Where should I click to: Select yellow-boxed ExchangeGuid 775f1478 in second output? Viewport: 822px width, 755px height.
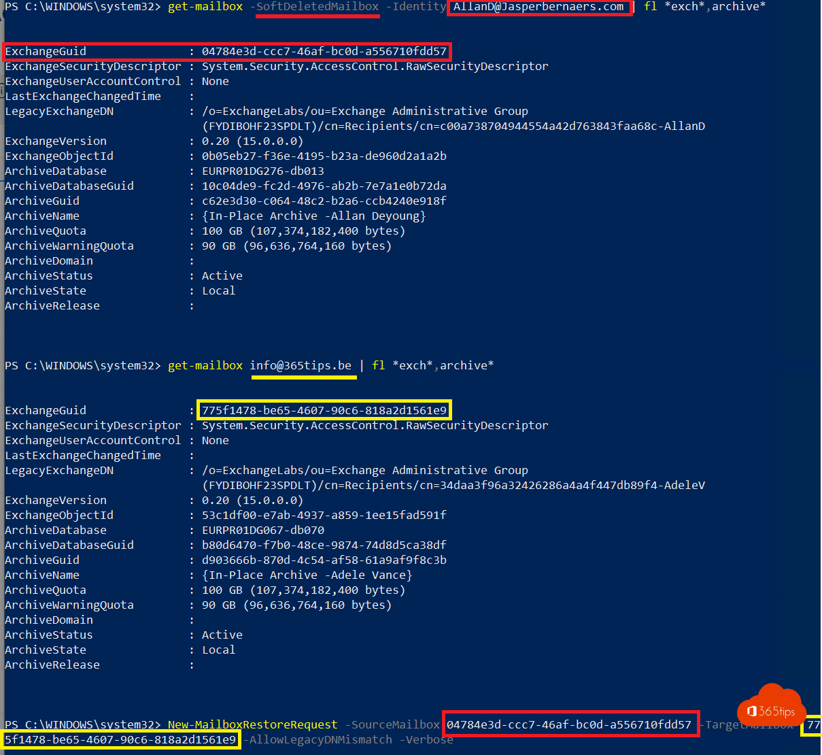324,411
